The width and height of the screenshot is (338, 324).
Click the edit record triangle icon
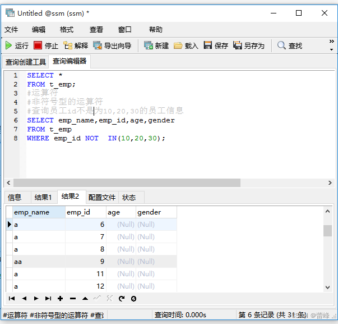85,299
